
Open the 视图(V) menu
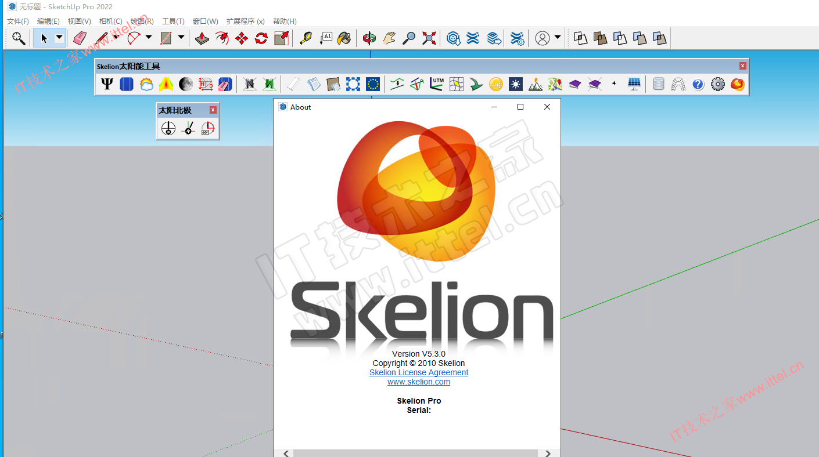(x=80, y=21)
